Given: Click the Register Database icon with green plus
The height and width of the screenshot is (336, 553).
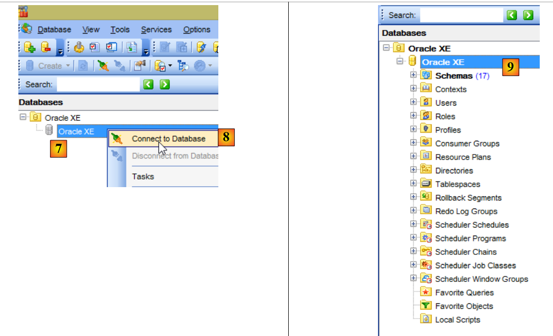Looking at the screenshot, I should point(30,47).
